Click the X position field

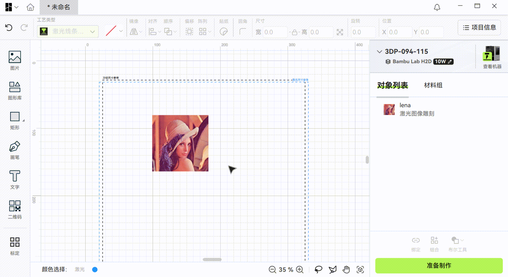pos(400,32)
